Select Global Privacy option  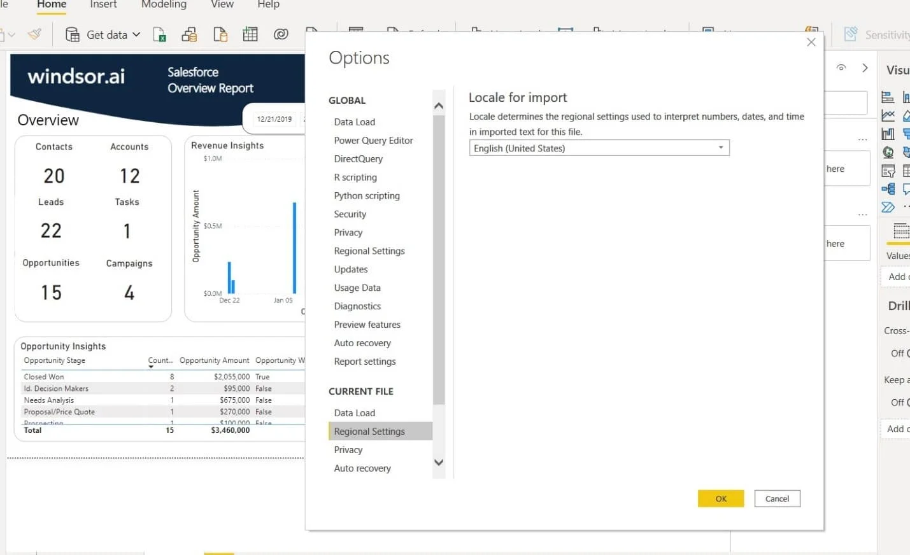348,232
